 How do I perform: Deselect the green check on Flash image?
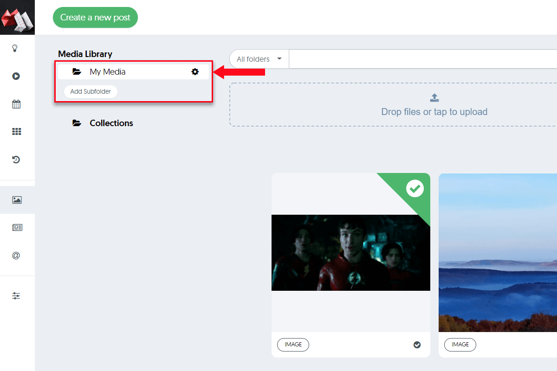415,189
